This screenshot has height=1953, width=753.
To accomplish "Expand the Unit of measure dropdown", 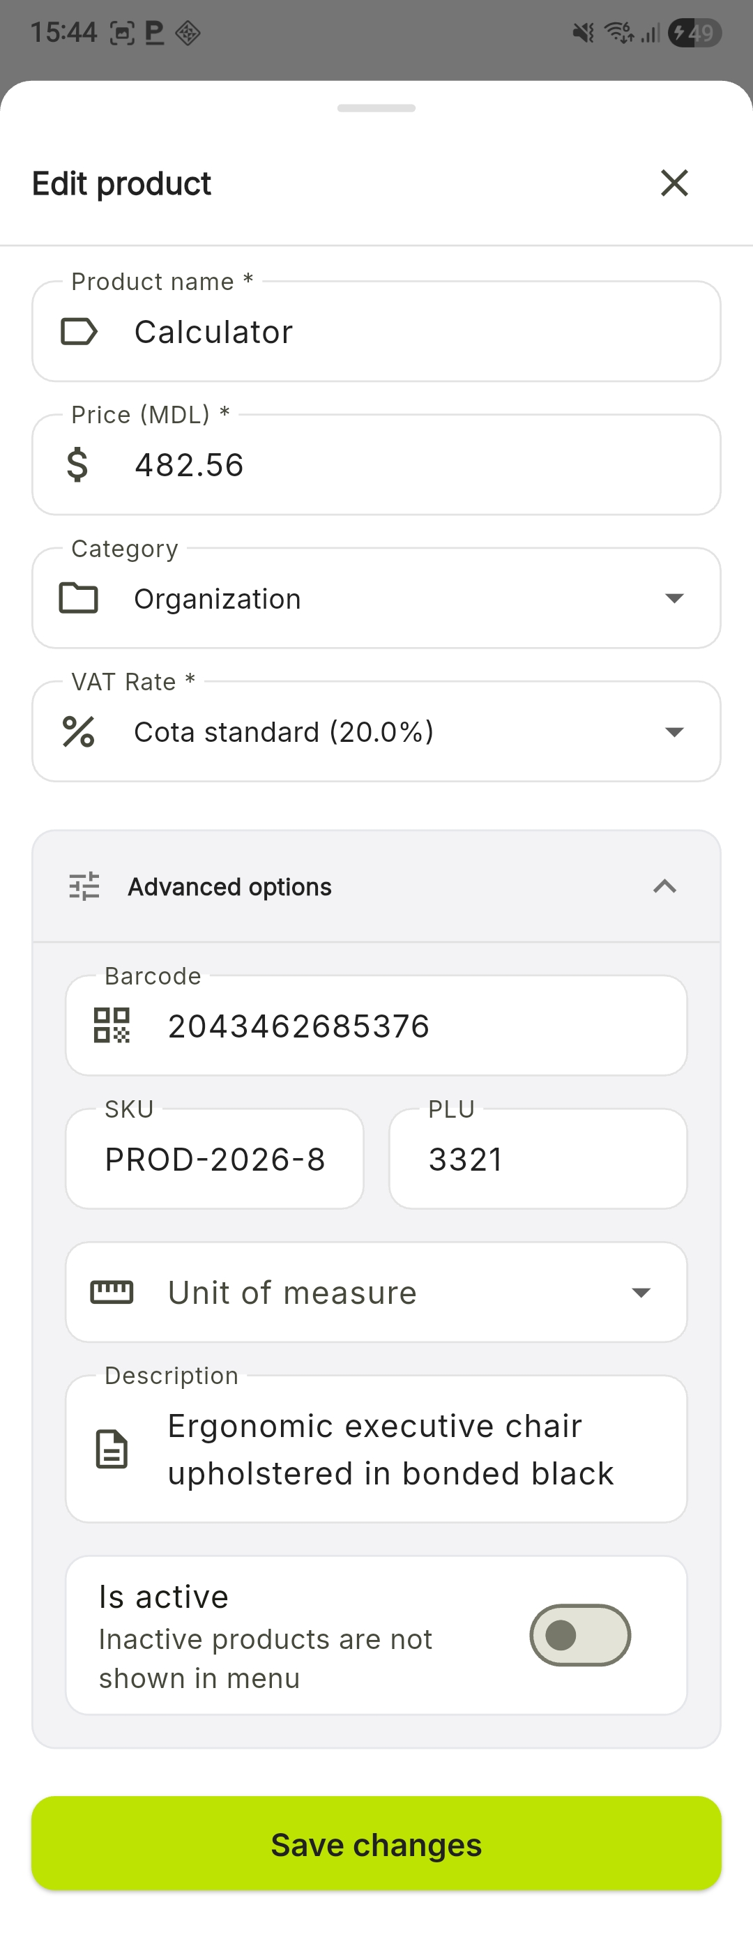I will point(641,1292).
